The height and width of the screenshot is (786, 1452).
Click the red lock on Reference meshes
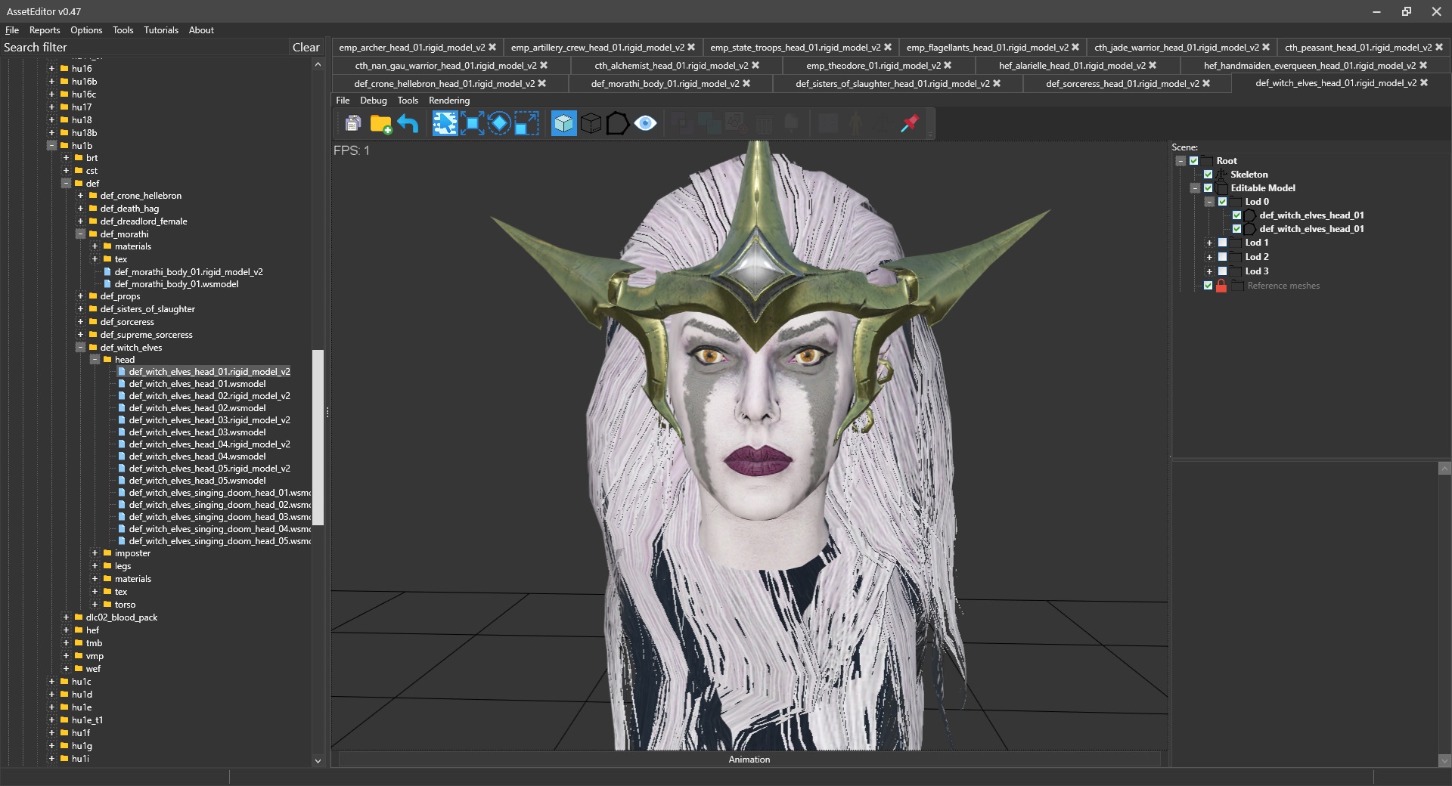click(1221, 286)
